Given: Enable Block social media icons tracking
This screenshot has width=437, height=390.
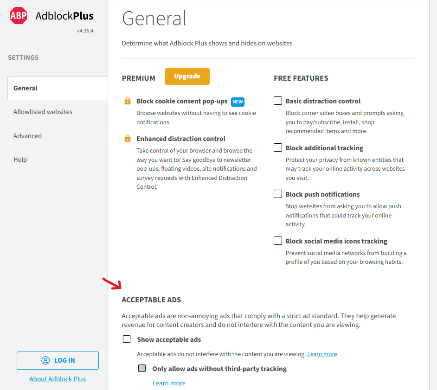Looking at the screenshot, I should click(x=277, y=240).
